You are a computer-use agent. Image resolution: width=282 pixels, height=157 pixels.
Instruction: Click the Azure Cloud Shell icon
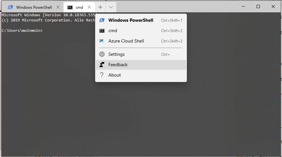(x=102, y=41)
